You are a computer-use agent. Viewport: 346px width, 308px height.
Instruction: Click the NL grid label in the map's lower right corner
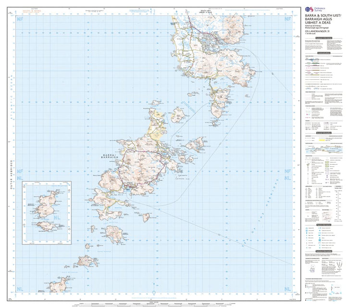288,289
